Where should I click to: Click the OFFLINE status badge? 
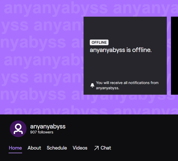pos(99,42)
